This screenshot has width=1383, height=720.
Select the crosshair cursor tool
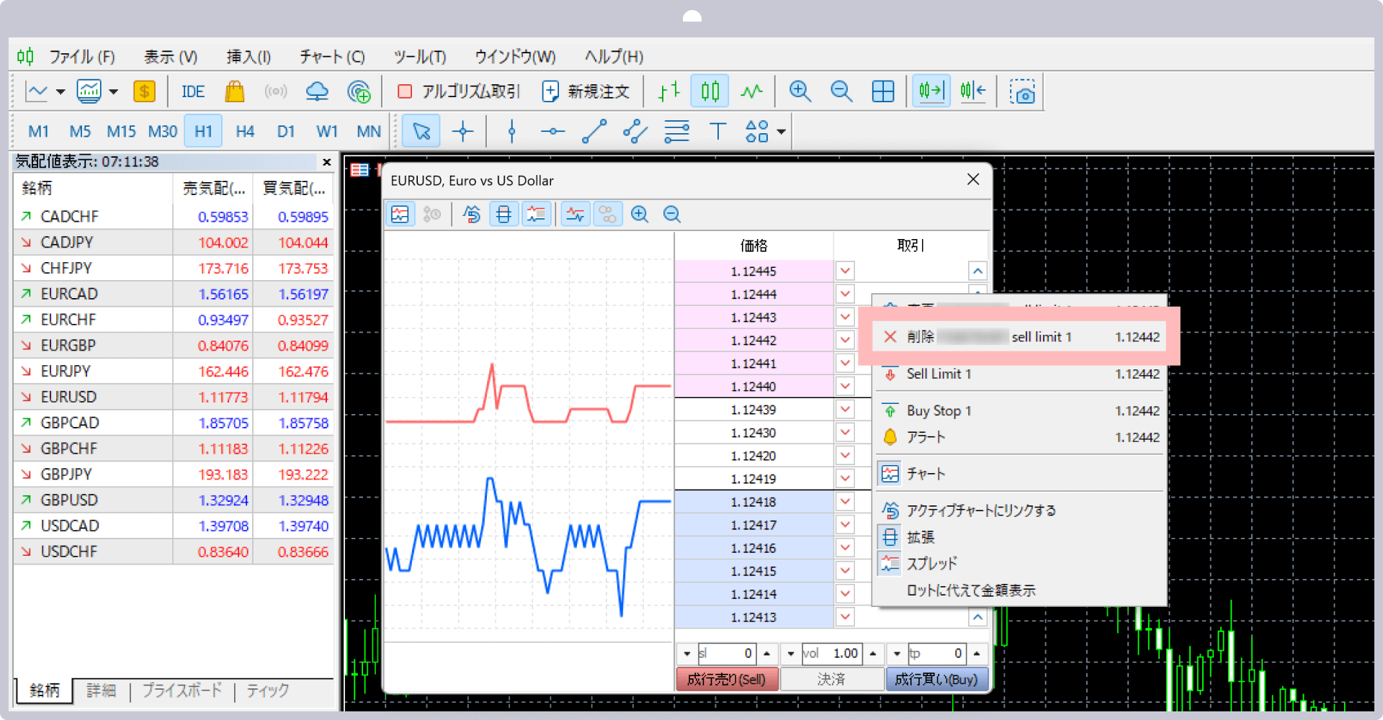(x=462, y=132)
